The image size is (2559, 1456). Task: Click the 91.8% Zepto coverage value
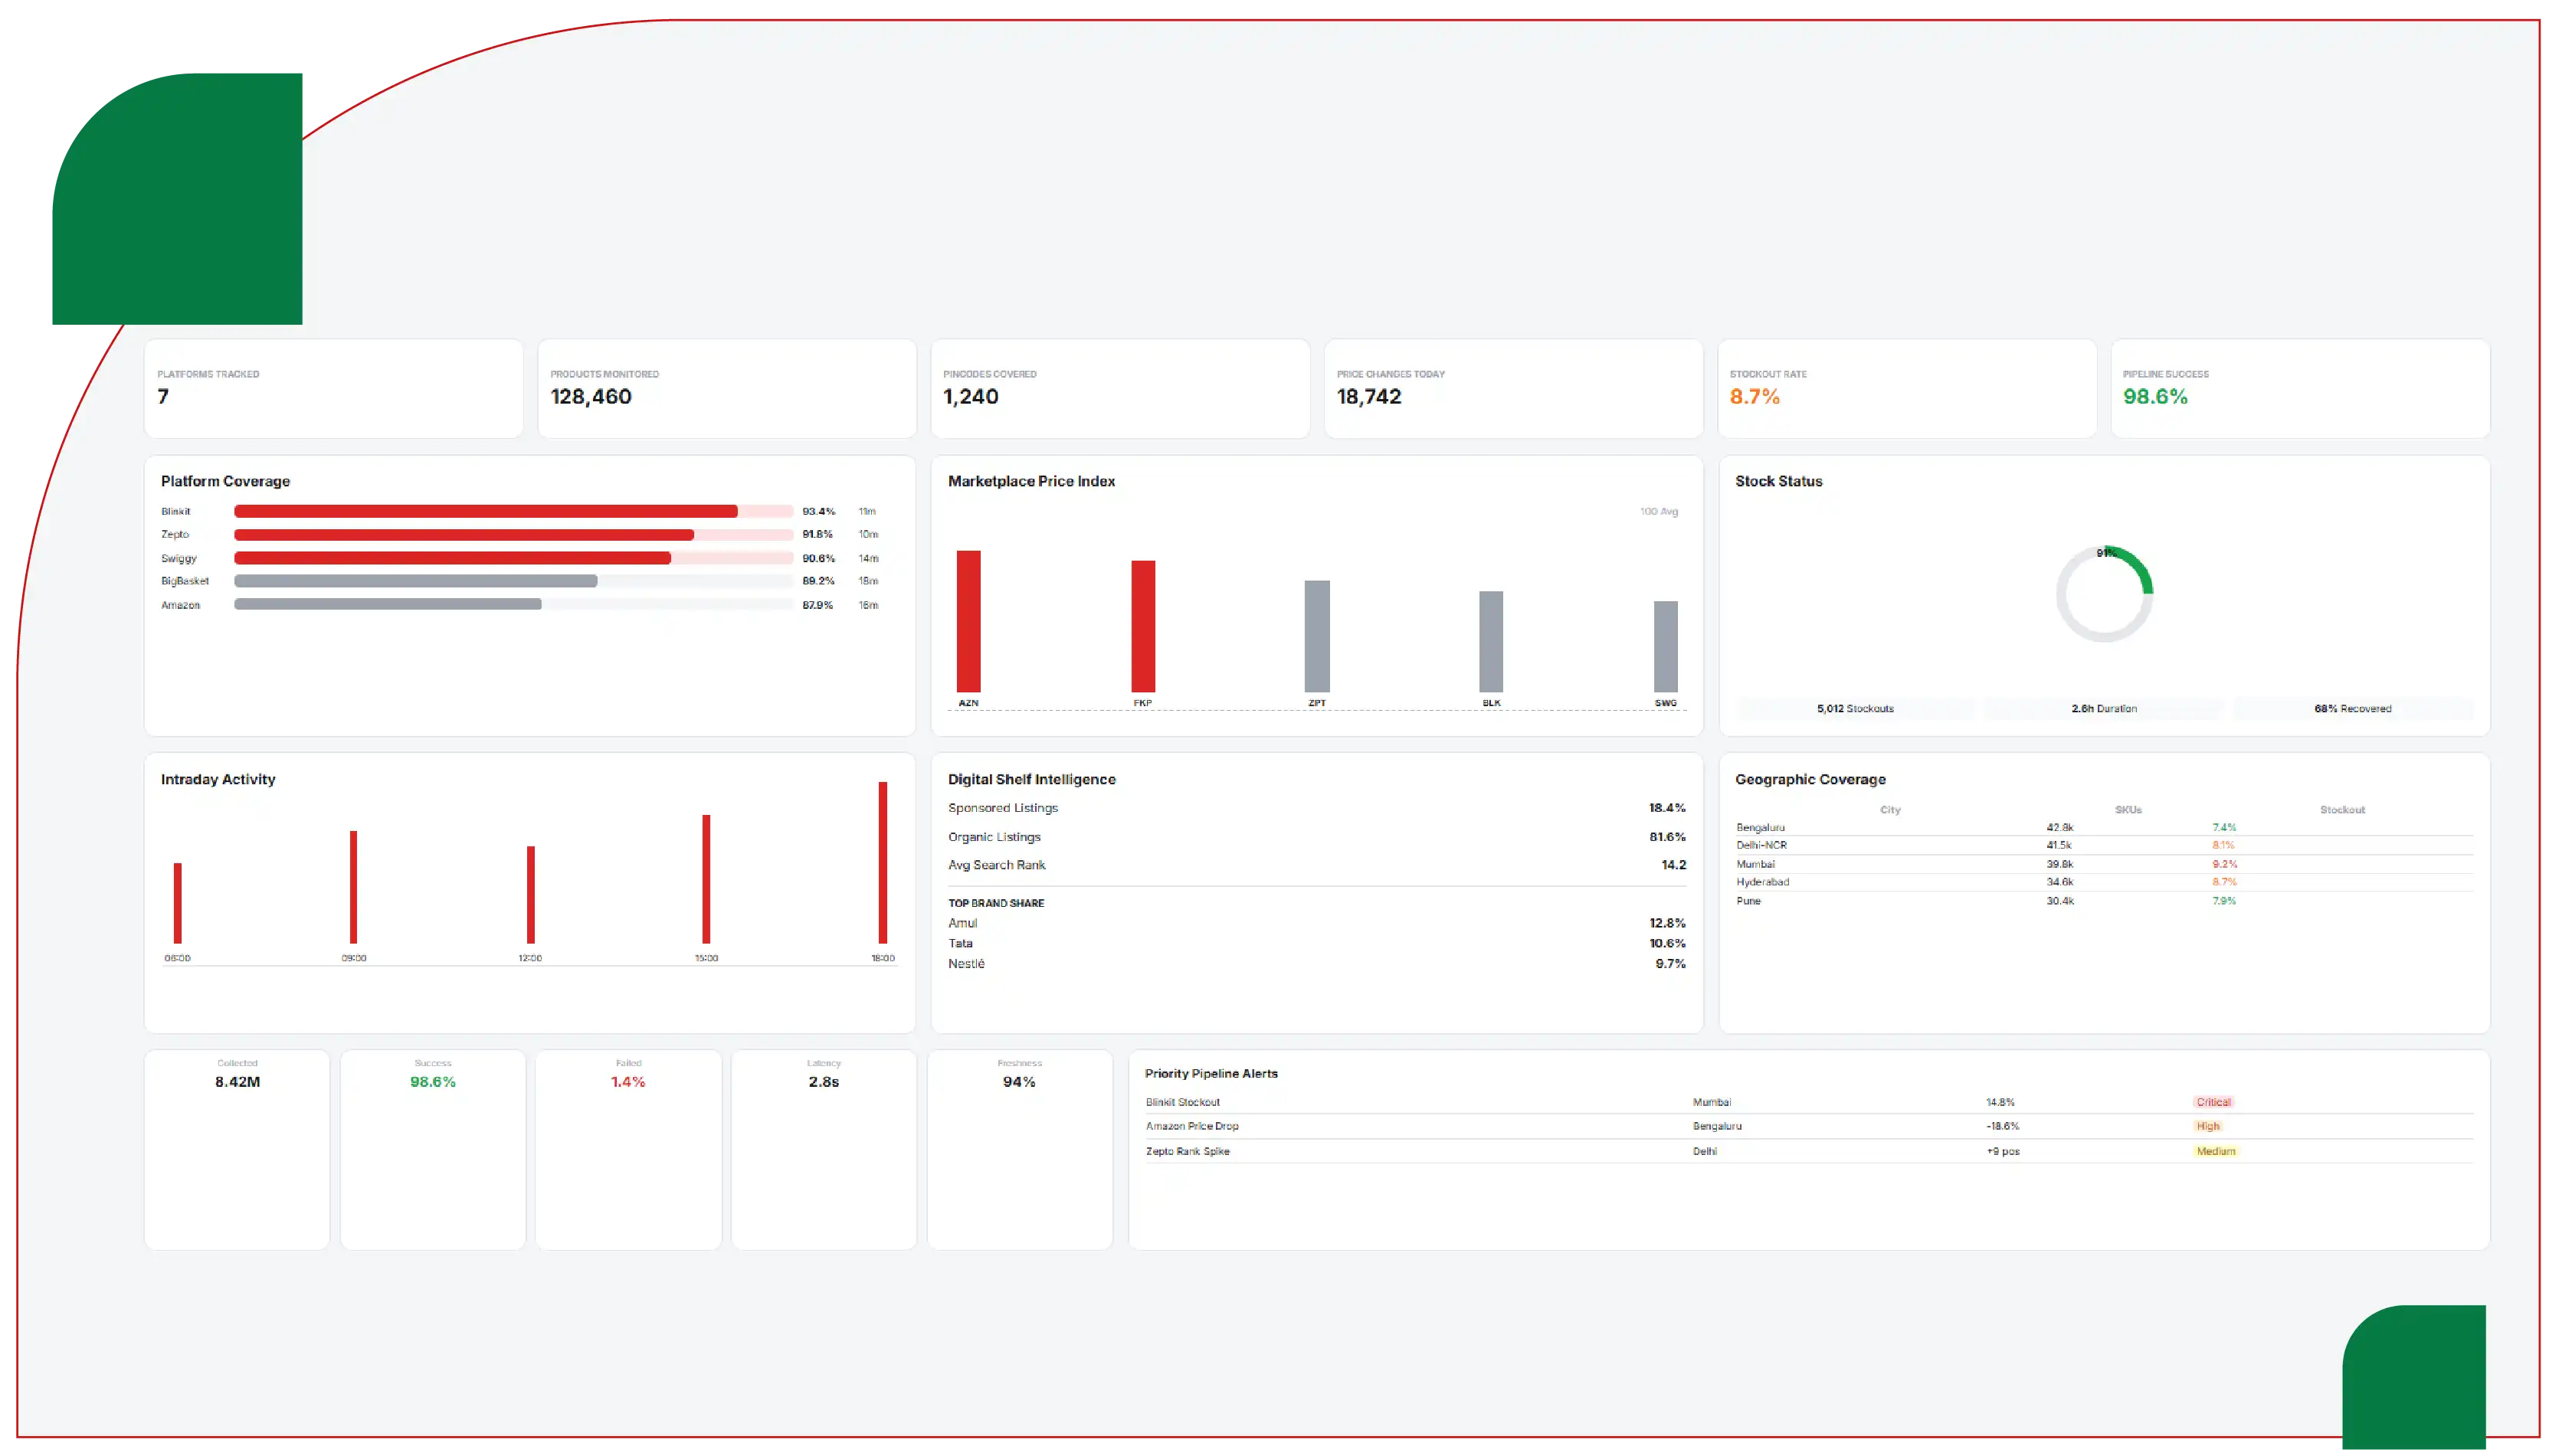click(817, 534)
